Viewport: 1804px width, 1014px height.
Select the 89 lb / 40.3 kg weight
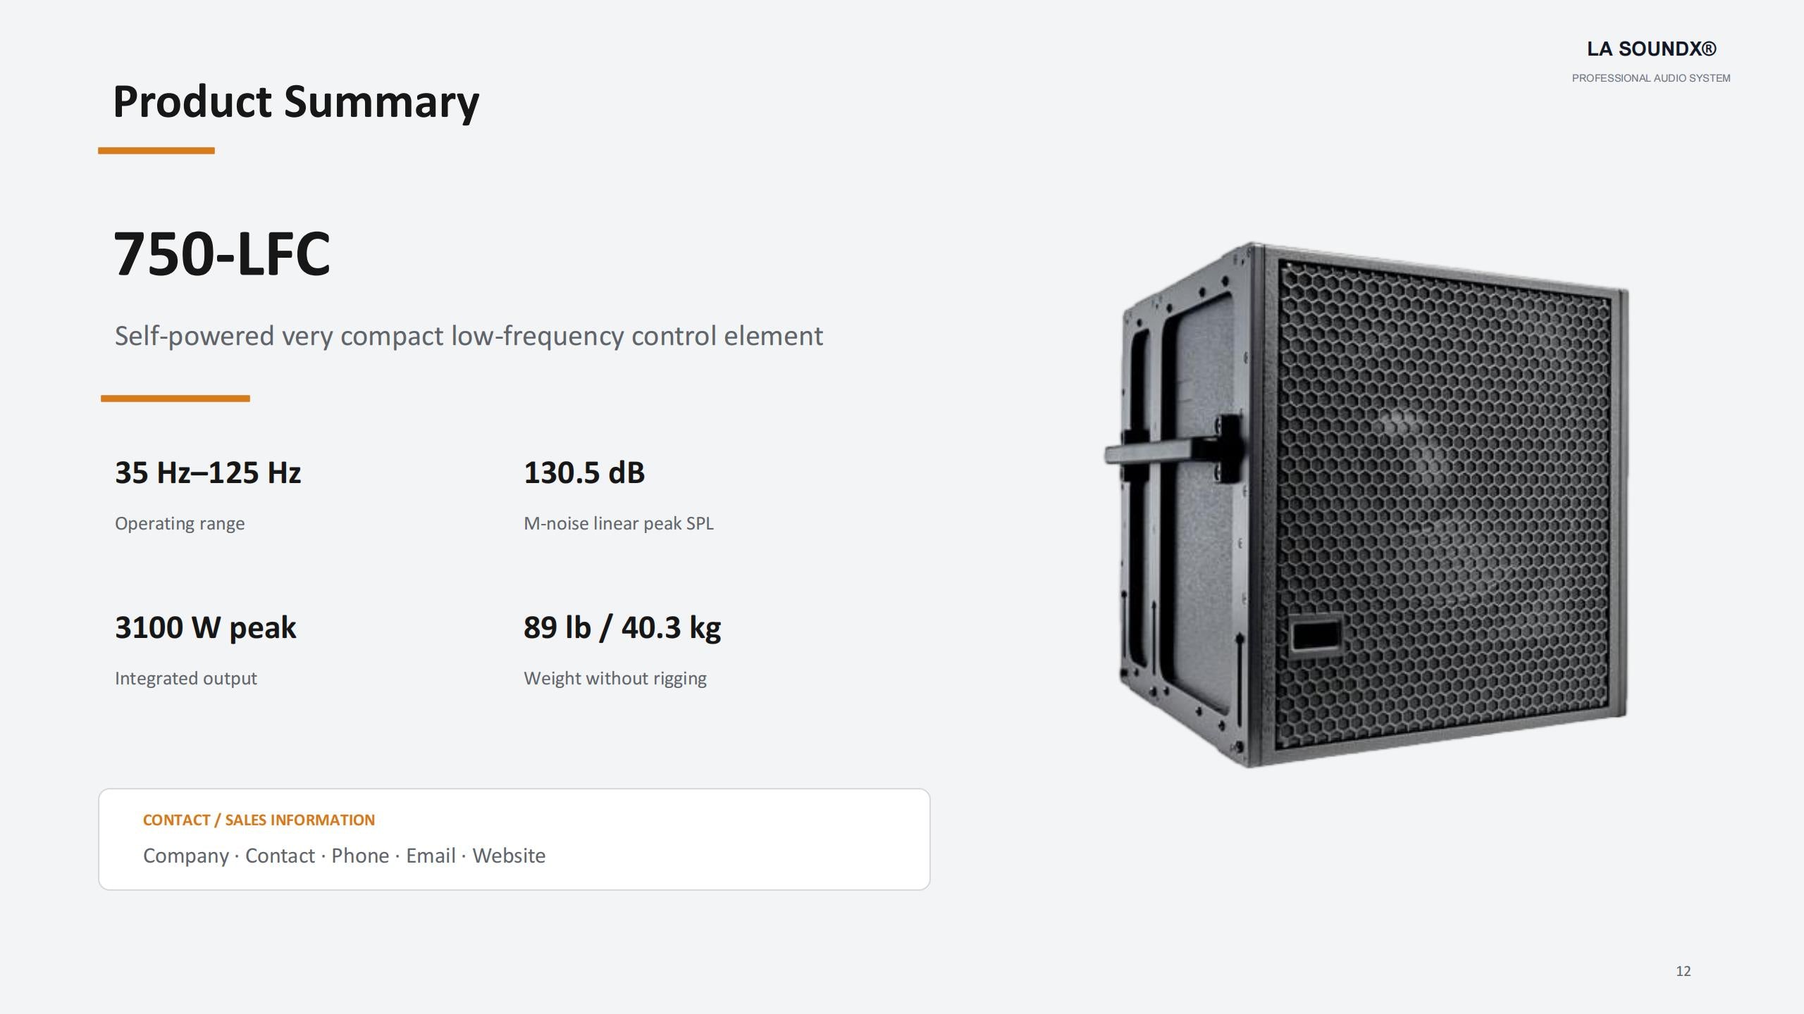(x=622, y=628)
